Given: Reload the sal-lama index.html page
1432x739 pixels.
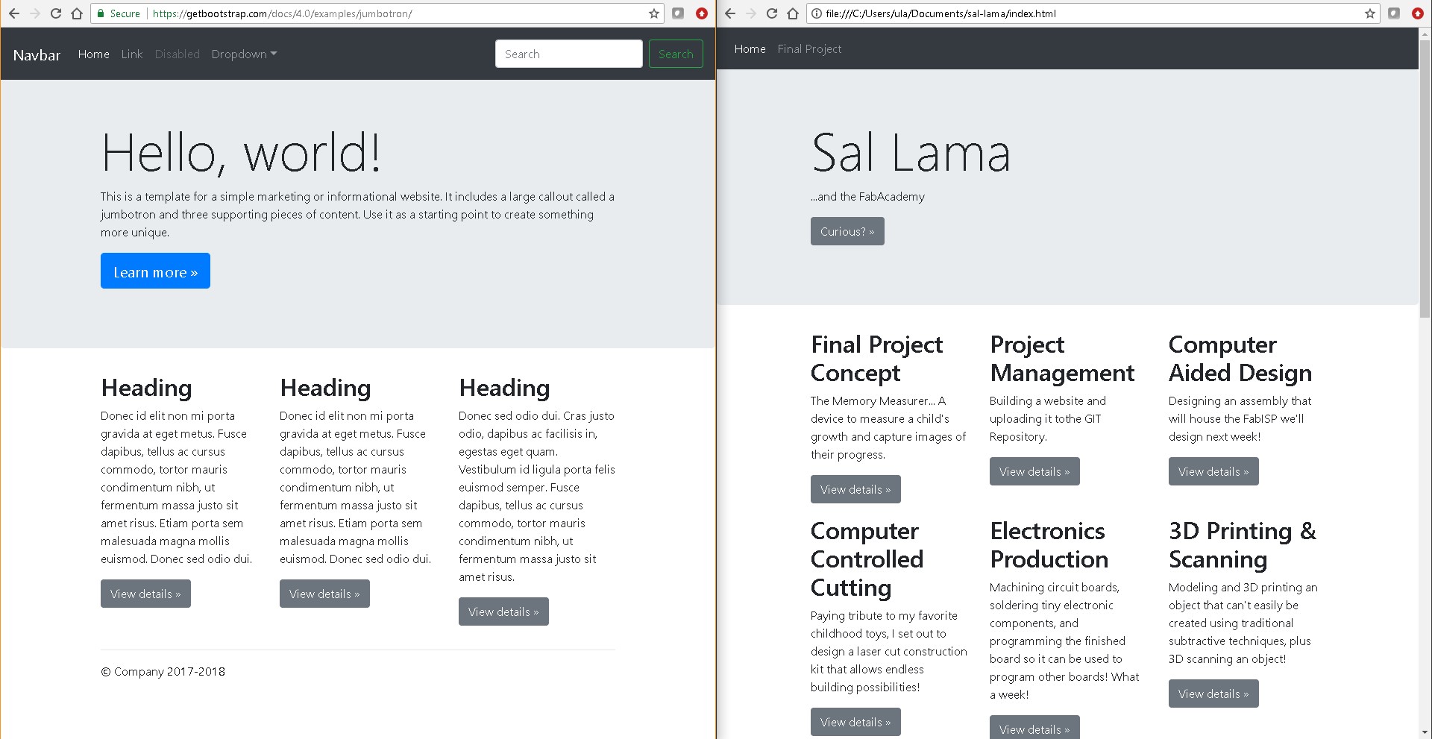Looking at the screenshot, I should (x=772, y=13).
